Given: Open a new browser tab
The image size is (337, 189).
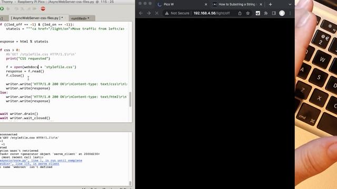Looking at the screenshot, I should pos(270,4).
